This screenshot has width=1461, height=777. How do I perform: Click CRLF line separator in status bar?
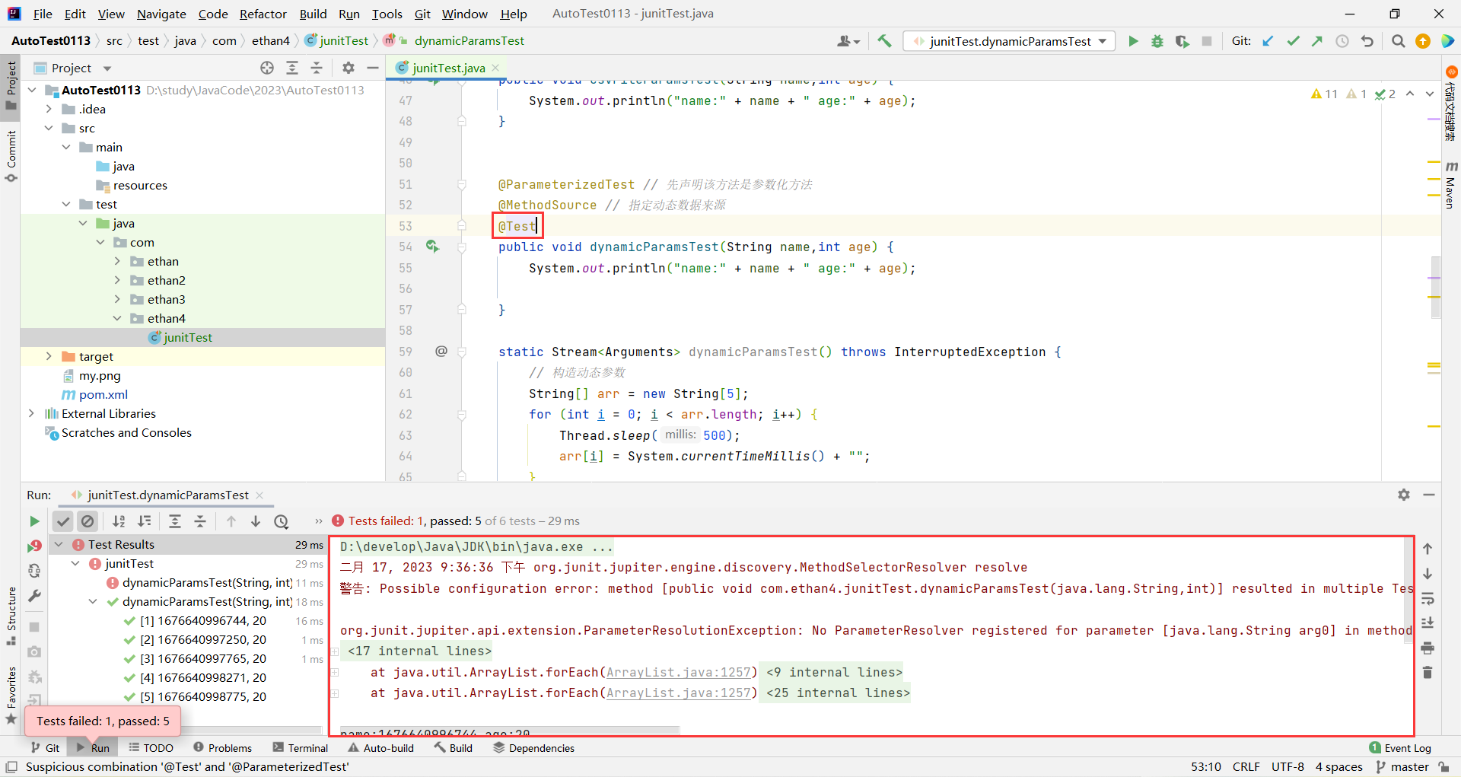[x=1246, y=767]
